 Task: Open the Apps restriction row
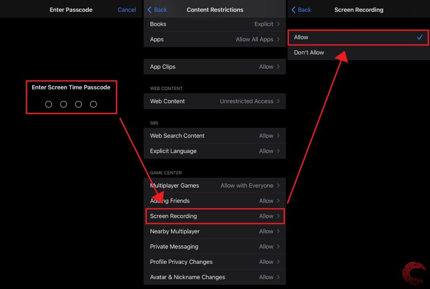coord(215,39)
